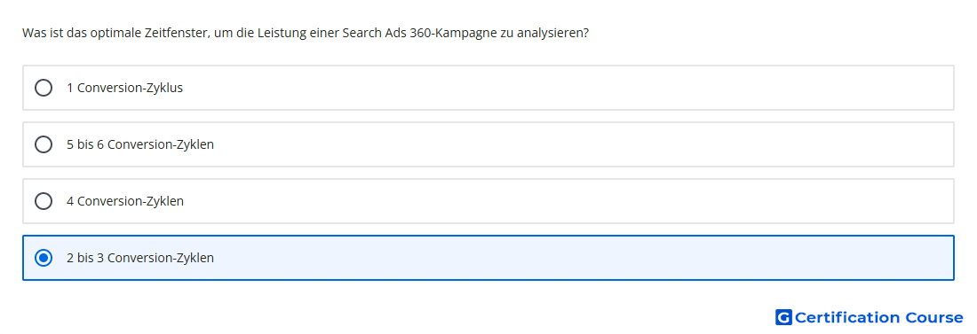Click '360-Kampagne' in the question heading
The width and height of the screenshot is (977, 334).
(453, 33)
